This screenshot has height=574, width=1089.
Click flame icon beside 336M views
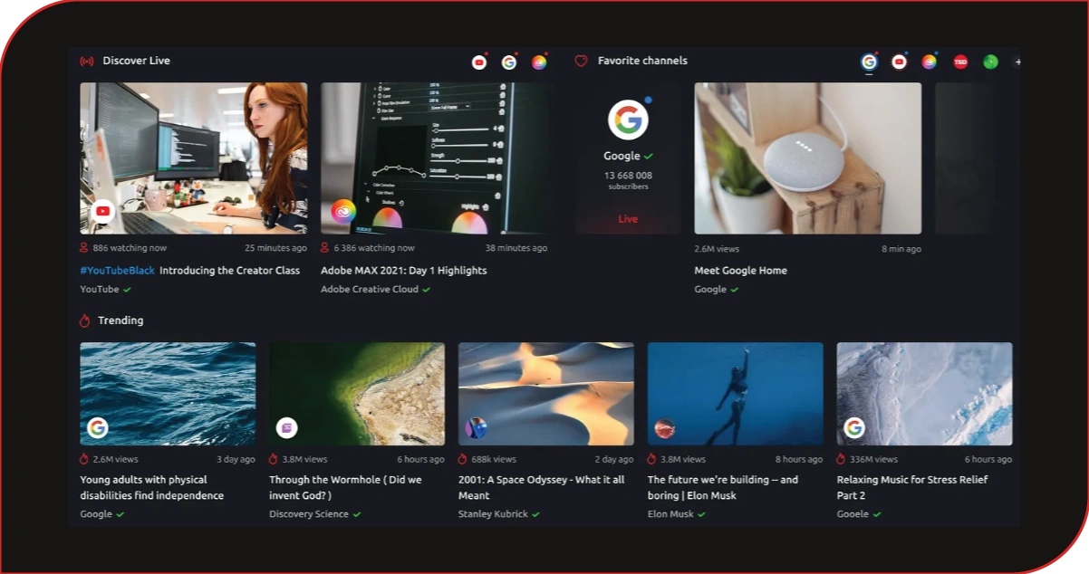(x=841, y=459)
